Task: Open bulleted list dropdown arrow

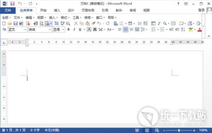Action: [166, 30]
